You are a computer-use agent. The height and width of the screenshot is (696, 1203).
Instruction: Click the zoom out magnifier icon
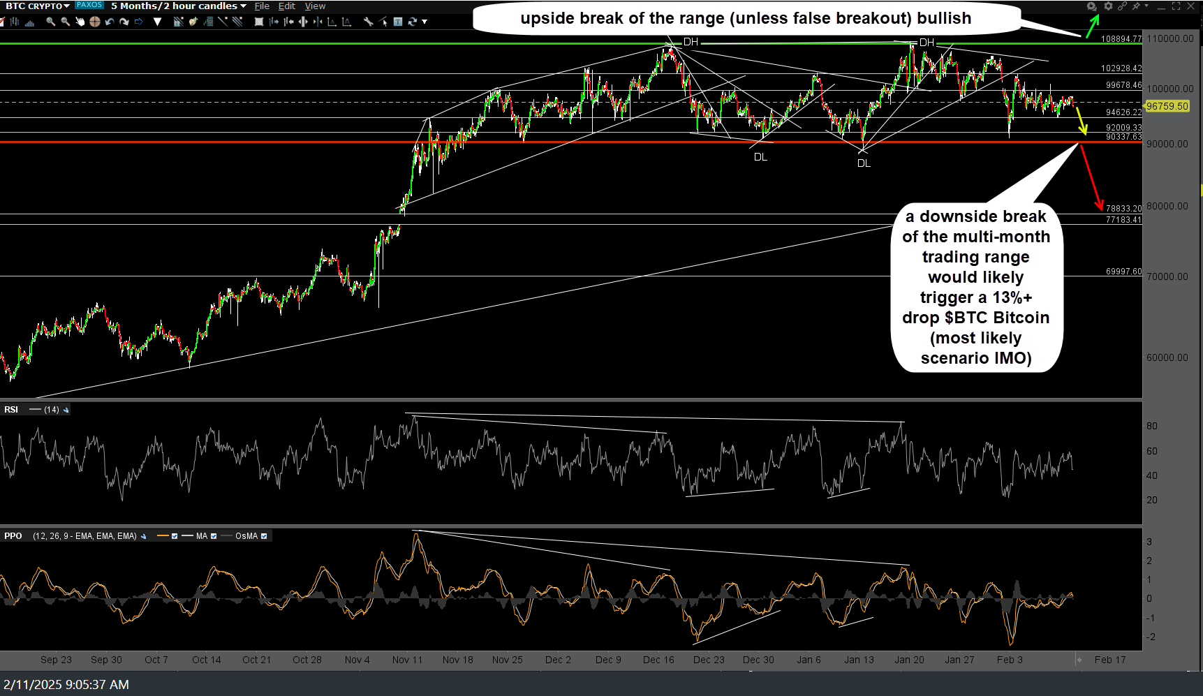[x=65, y=22]
